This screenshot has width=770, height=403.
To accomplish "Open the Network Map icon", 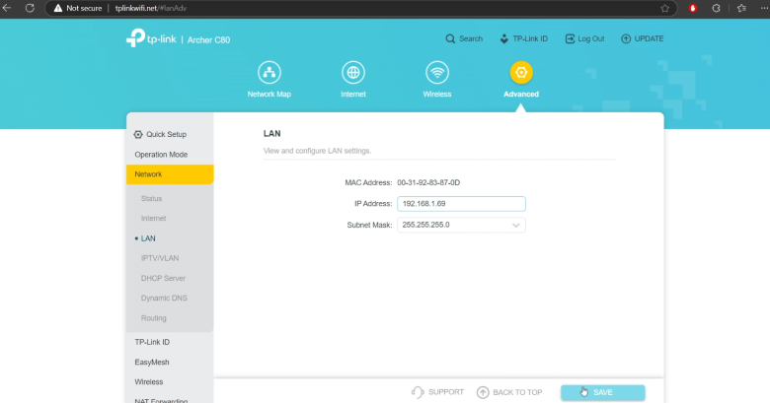I will pyautogui.click(x=269, y=73).
